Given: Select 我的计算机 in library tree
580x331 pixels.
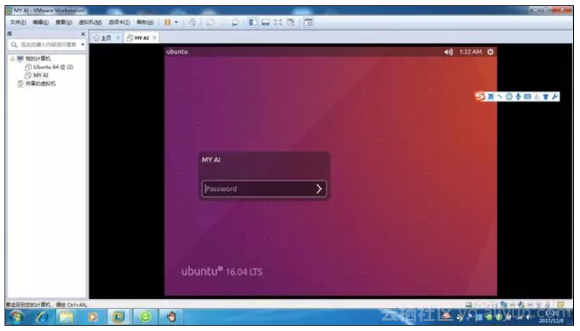Looking at the screenshot, I should 38,59.
